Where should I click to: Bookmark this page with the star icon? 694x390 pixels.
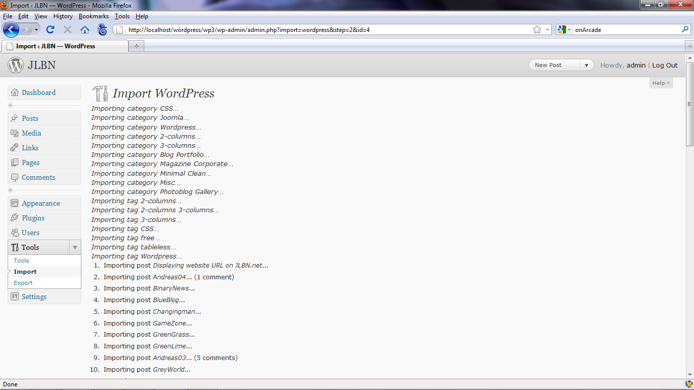537,29
